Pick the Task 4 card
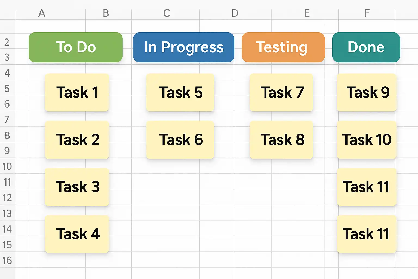The height and width of the screenshot is (279, 418). (77, 234)
